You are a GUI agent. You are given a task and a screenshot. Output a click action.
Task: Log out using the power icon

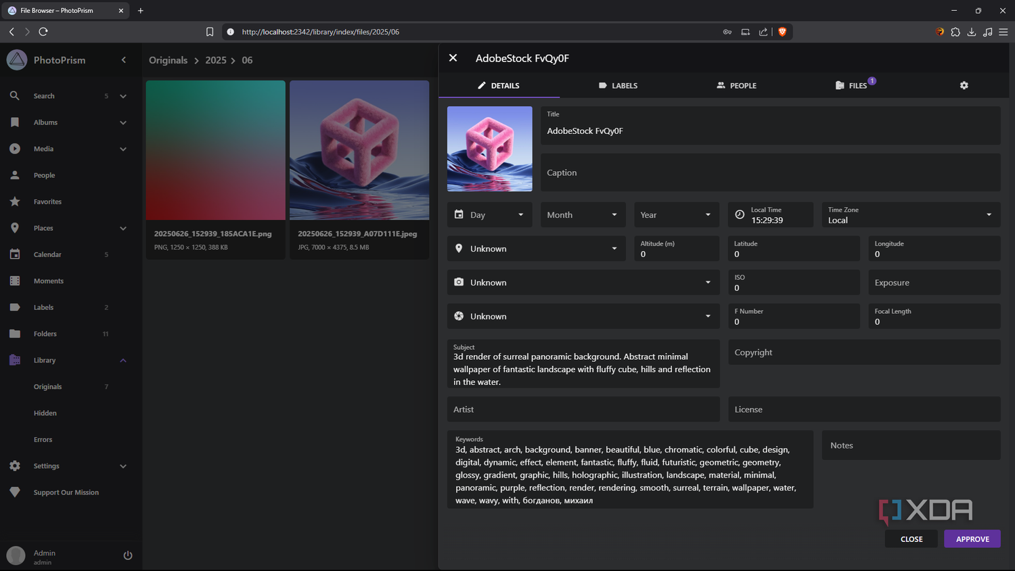[x=128, y=555]
